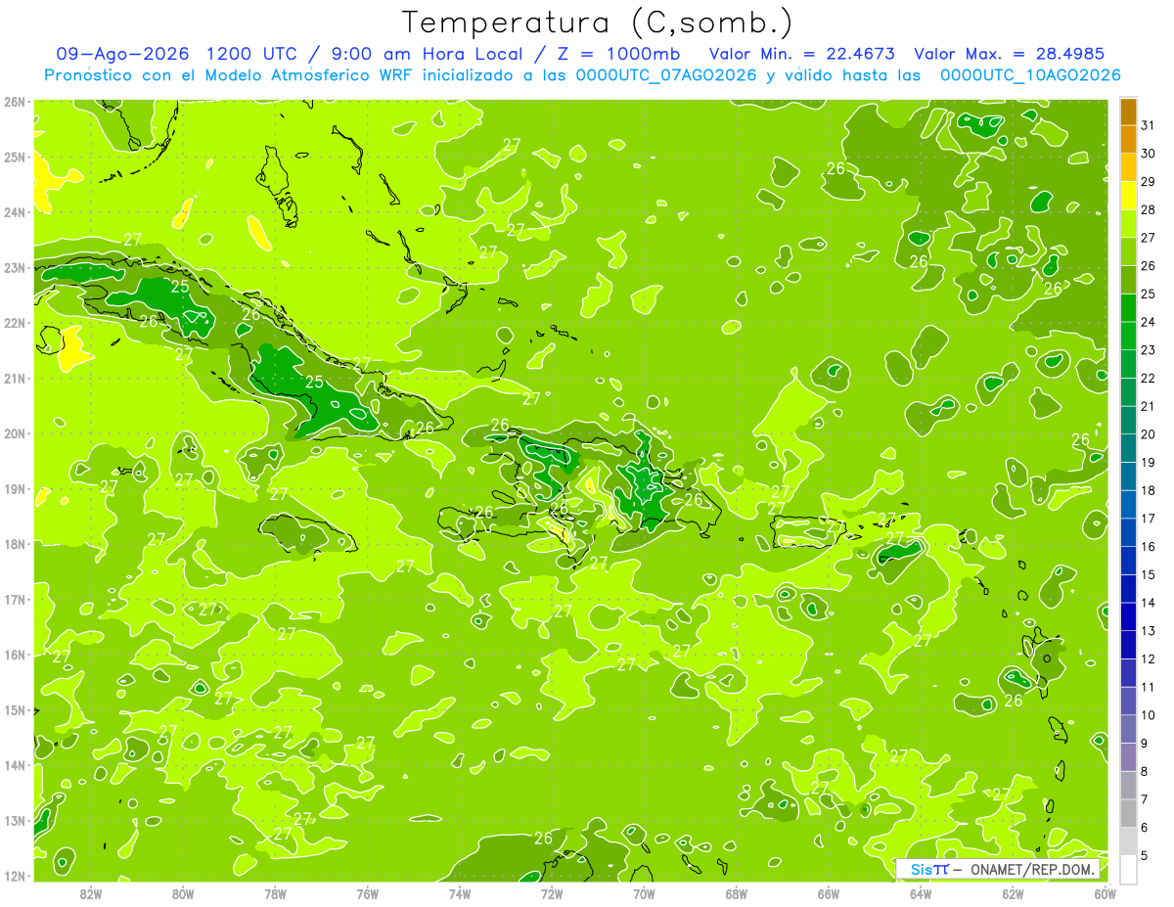The height and width of the screenshot is (907, 1174).
Task: Click the longitude label 80W
Action: [x=183, y=893]
